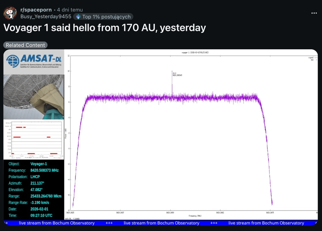Viewport: 322px width, 231px height.
Task: Open the three-dot post options menu
Action: point(314,13)
